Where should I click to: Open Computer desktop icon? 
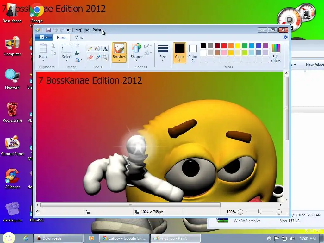point(12,46)
